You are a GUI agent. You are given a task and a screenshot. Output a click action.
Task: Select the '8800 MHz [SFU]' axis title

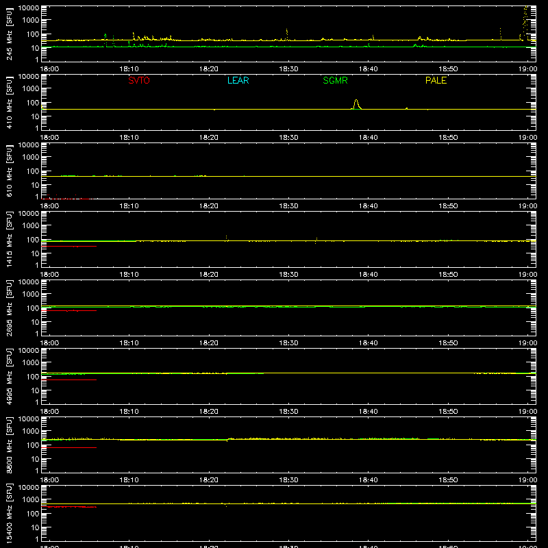10,445
